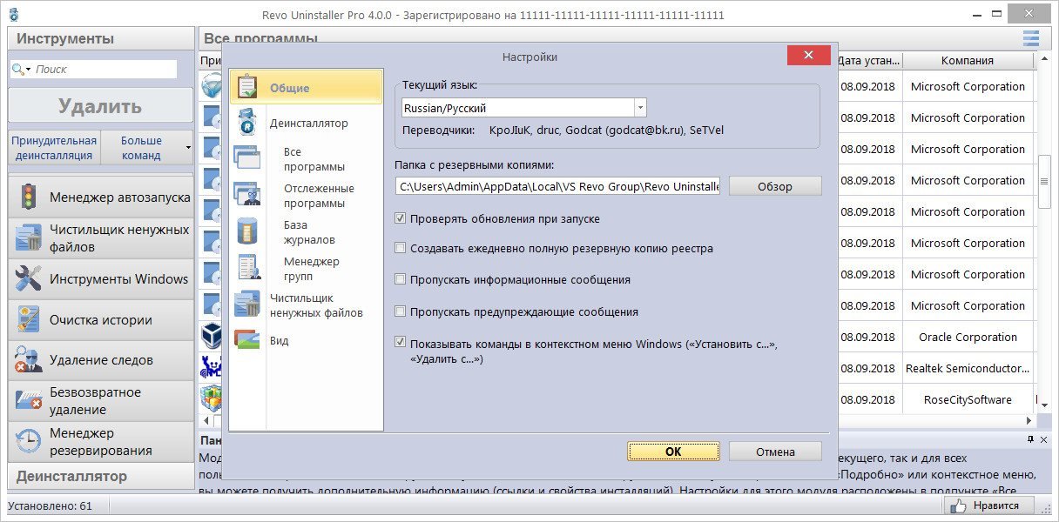
Task: Open the Менеджер резервирования clock icon
Action: click(28, 441)
